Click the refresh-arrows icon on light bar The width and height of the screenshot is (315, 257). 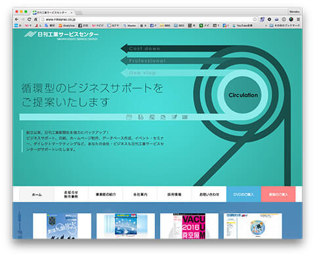point(163,117)
